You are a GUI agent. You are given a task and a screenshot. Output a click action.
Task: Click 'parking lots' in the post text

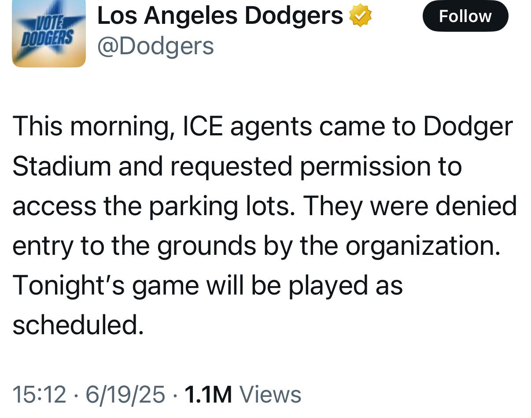221,206
